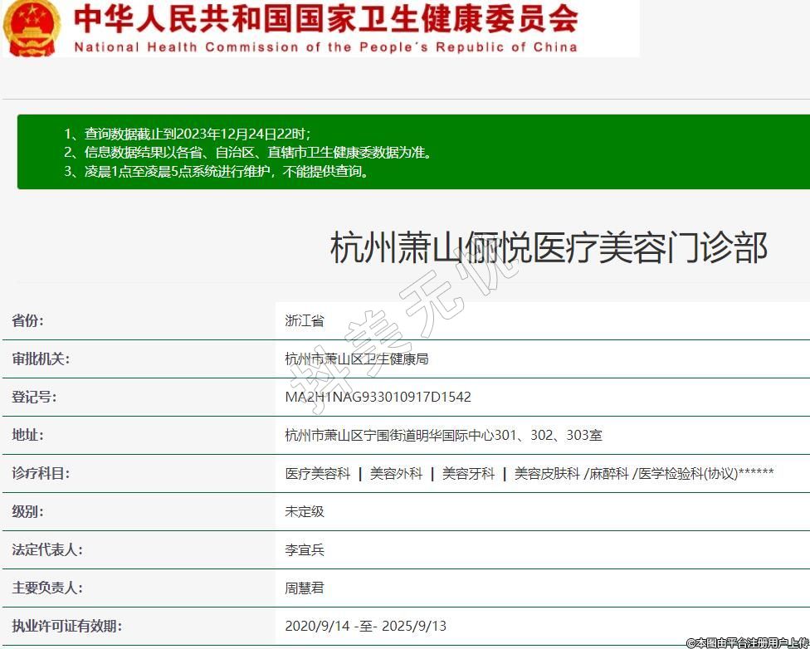This screenshot has width=810, height=649.
Task: Select the approving authority 杭州市萧山区卫生健康局
Action: (x=356, y=359)
